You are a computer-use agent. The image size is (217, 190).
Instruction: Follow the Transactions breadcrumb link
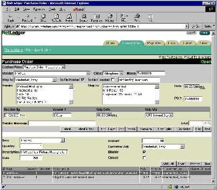pyautogui.click(x=13, y=50)
